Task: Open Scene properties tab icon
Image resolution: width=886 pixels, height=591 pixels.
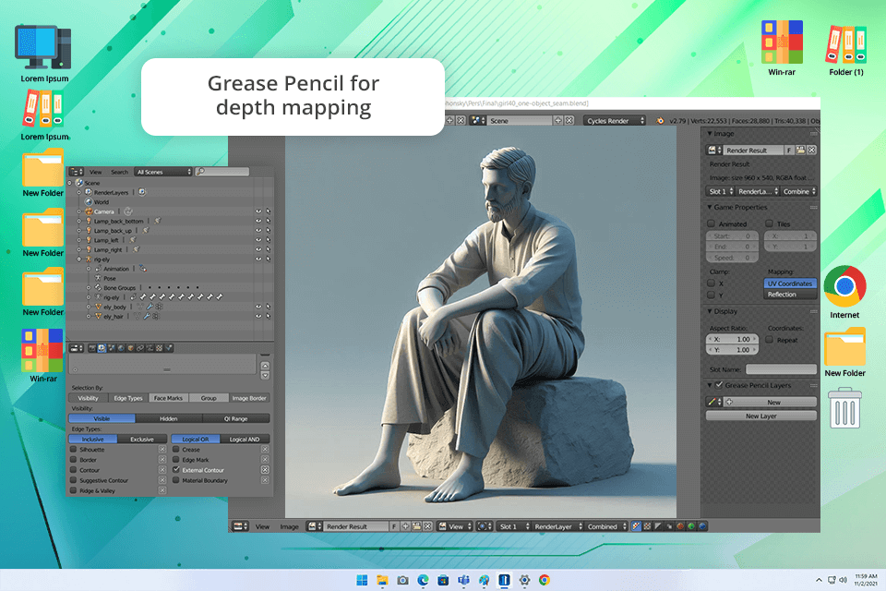Action: point(112,348)
